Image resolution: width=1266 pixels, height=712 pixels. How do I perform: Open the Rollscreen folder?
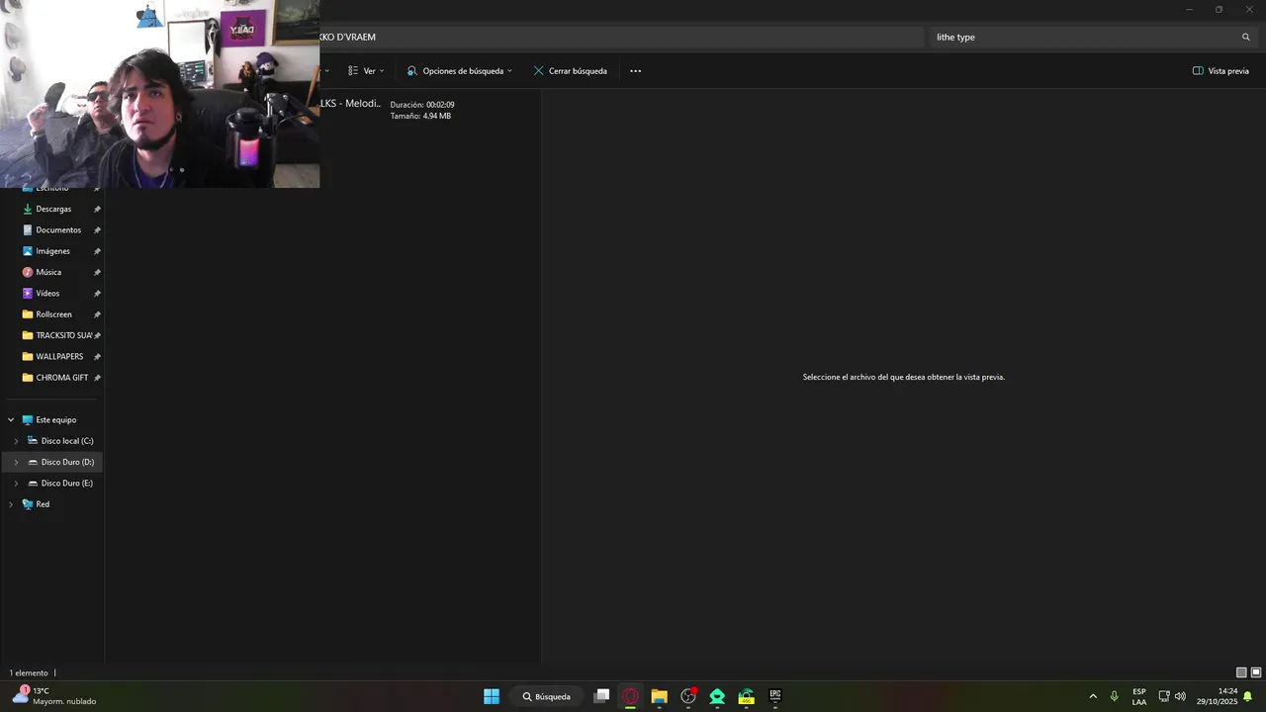[53, 314]
